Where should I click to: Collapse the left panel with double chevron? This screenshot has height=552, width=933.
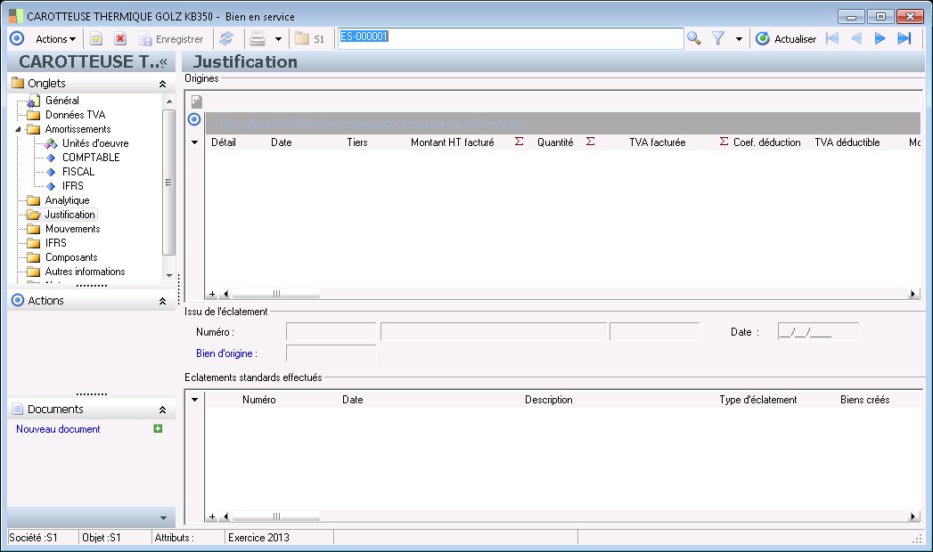click(164, 62)
